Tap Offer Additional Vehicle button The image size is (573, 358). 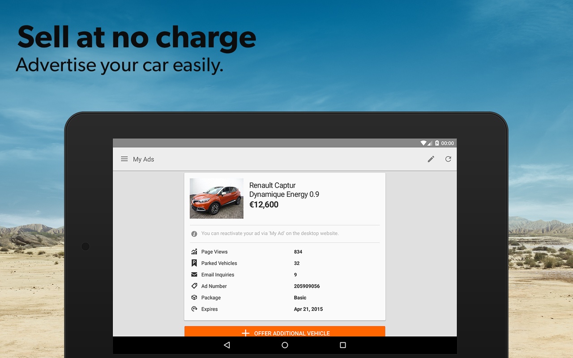pos(285,331)
